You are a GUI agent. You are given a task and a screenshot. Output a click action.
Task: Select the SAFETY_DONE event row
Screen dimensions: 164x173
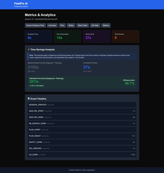[82, 142]
